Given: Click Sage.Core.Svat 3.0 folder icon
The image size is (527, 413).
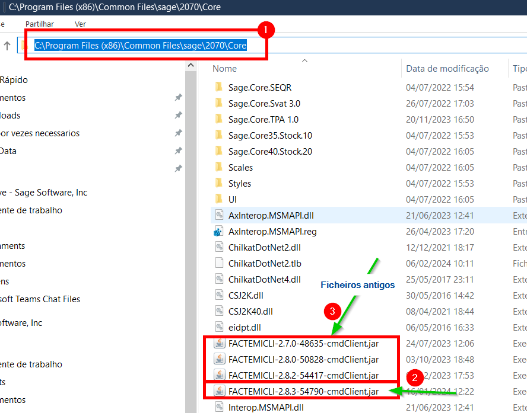Looking at the screenshot, I should pos(219,103).
